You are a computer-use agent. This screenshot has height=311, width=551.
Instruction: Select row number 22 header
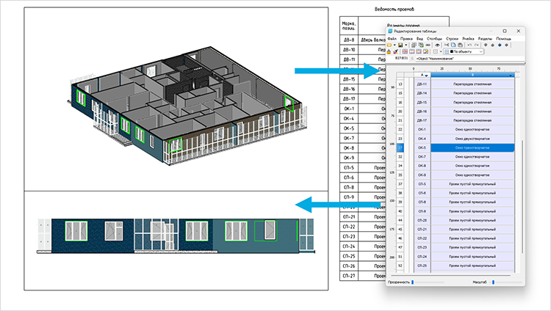tap(400, 128)
